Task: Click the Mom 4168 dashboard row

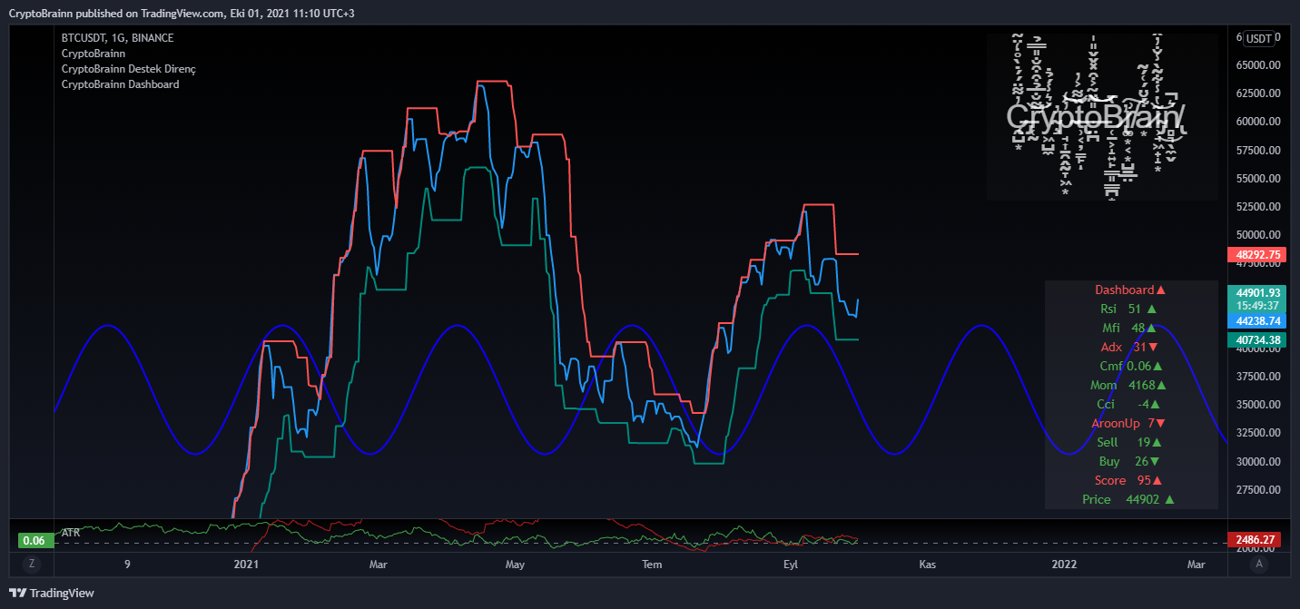Action: pyautogui.click(x=1130, y=386)
